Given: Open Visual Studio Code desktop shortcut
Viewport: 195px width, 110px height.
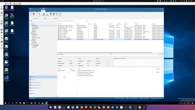Looking at the screenshot, I should tap(6, 79).
